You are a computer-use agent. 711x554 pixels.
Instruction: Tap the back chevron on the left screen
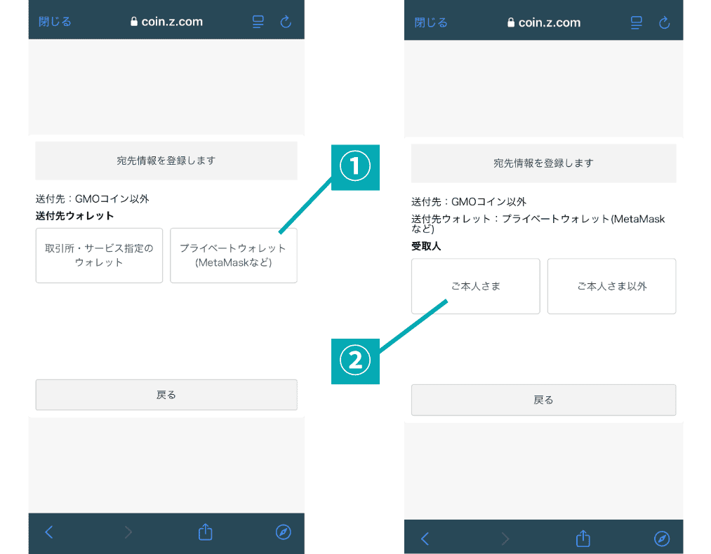pos(48,532)
